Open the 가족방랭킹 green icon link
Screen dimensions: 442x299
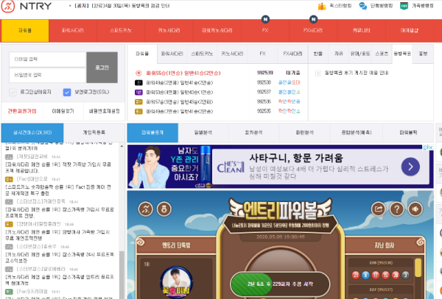click(404, 6)
